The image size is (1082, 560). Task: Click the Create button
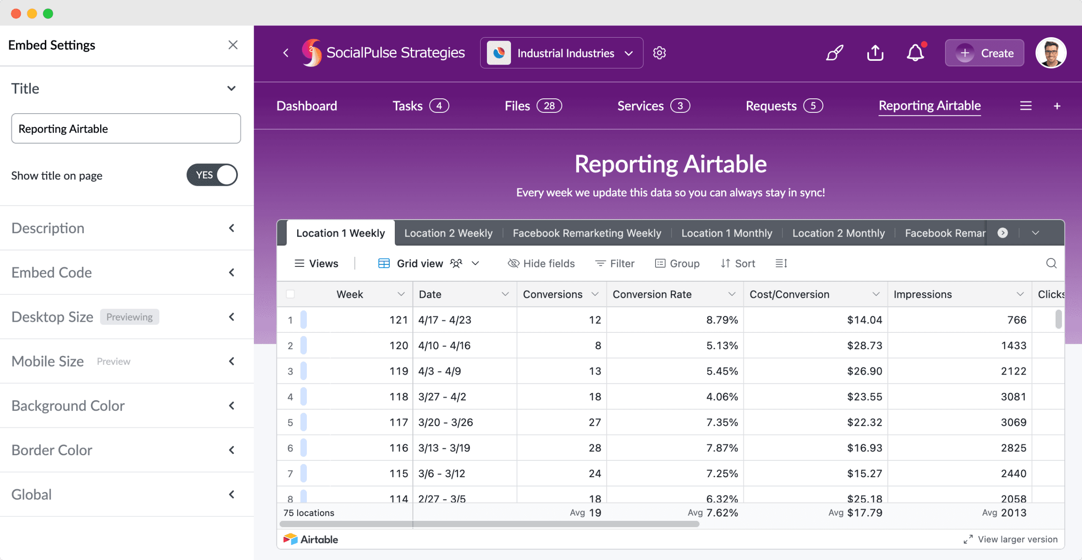984,53
